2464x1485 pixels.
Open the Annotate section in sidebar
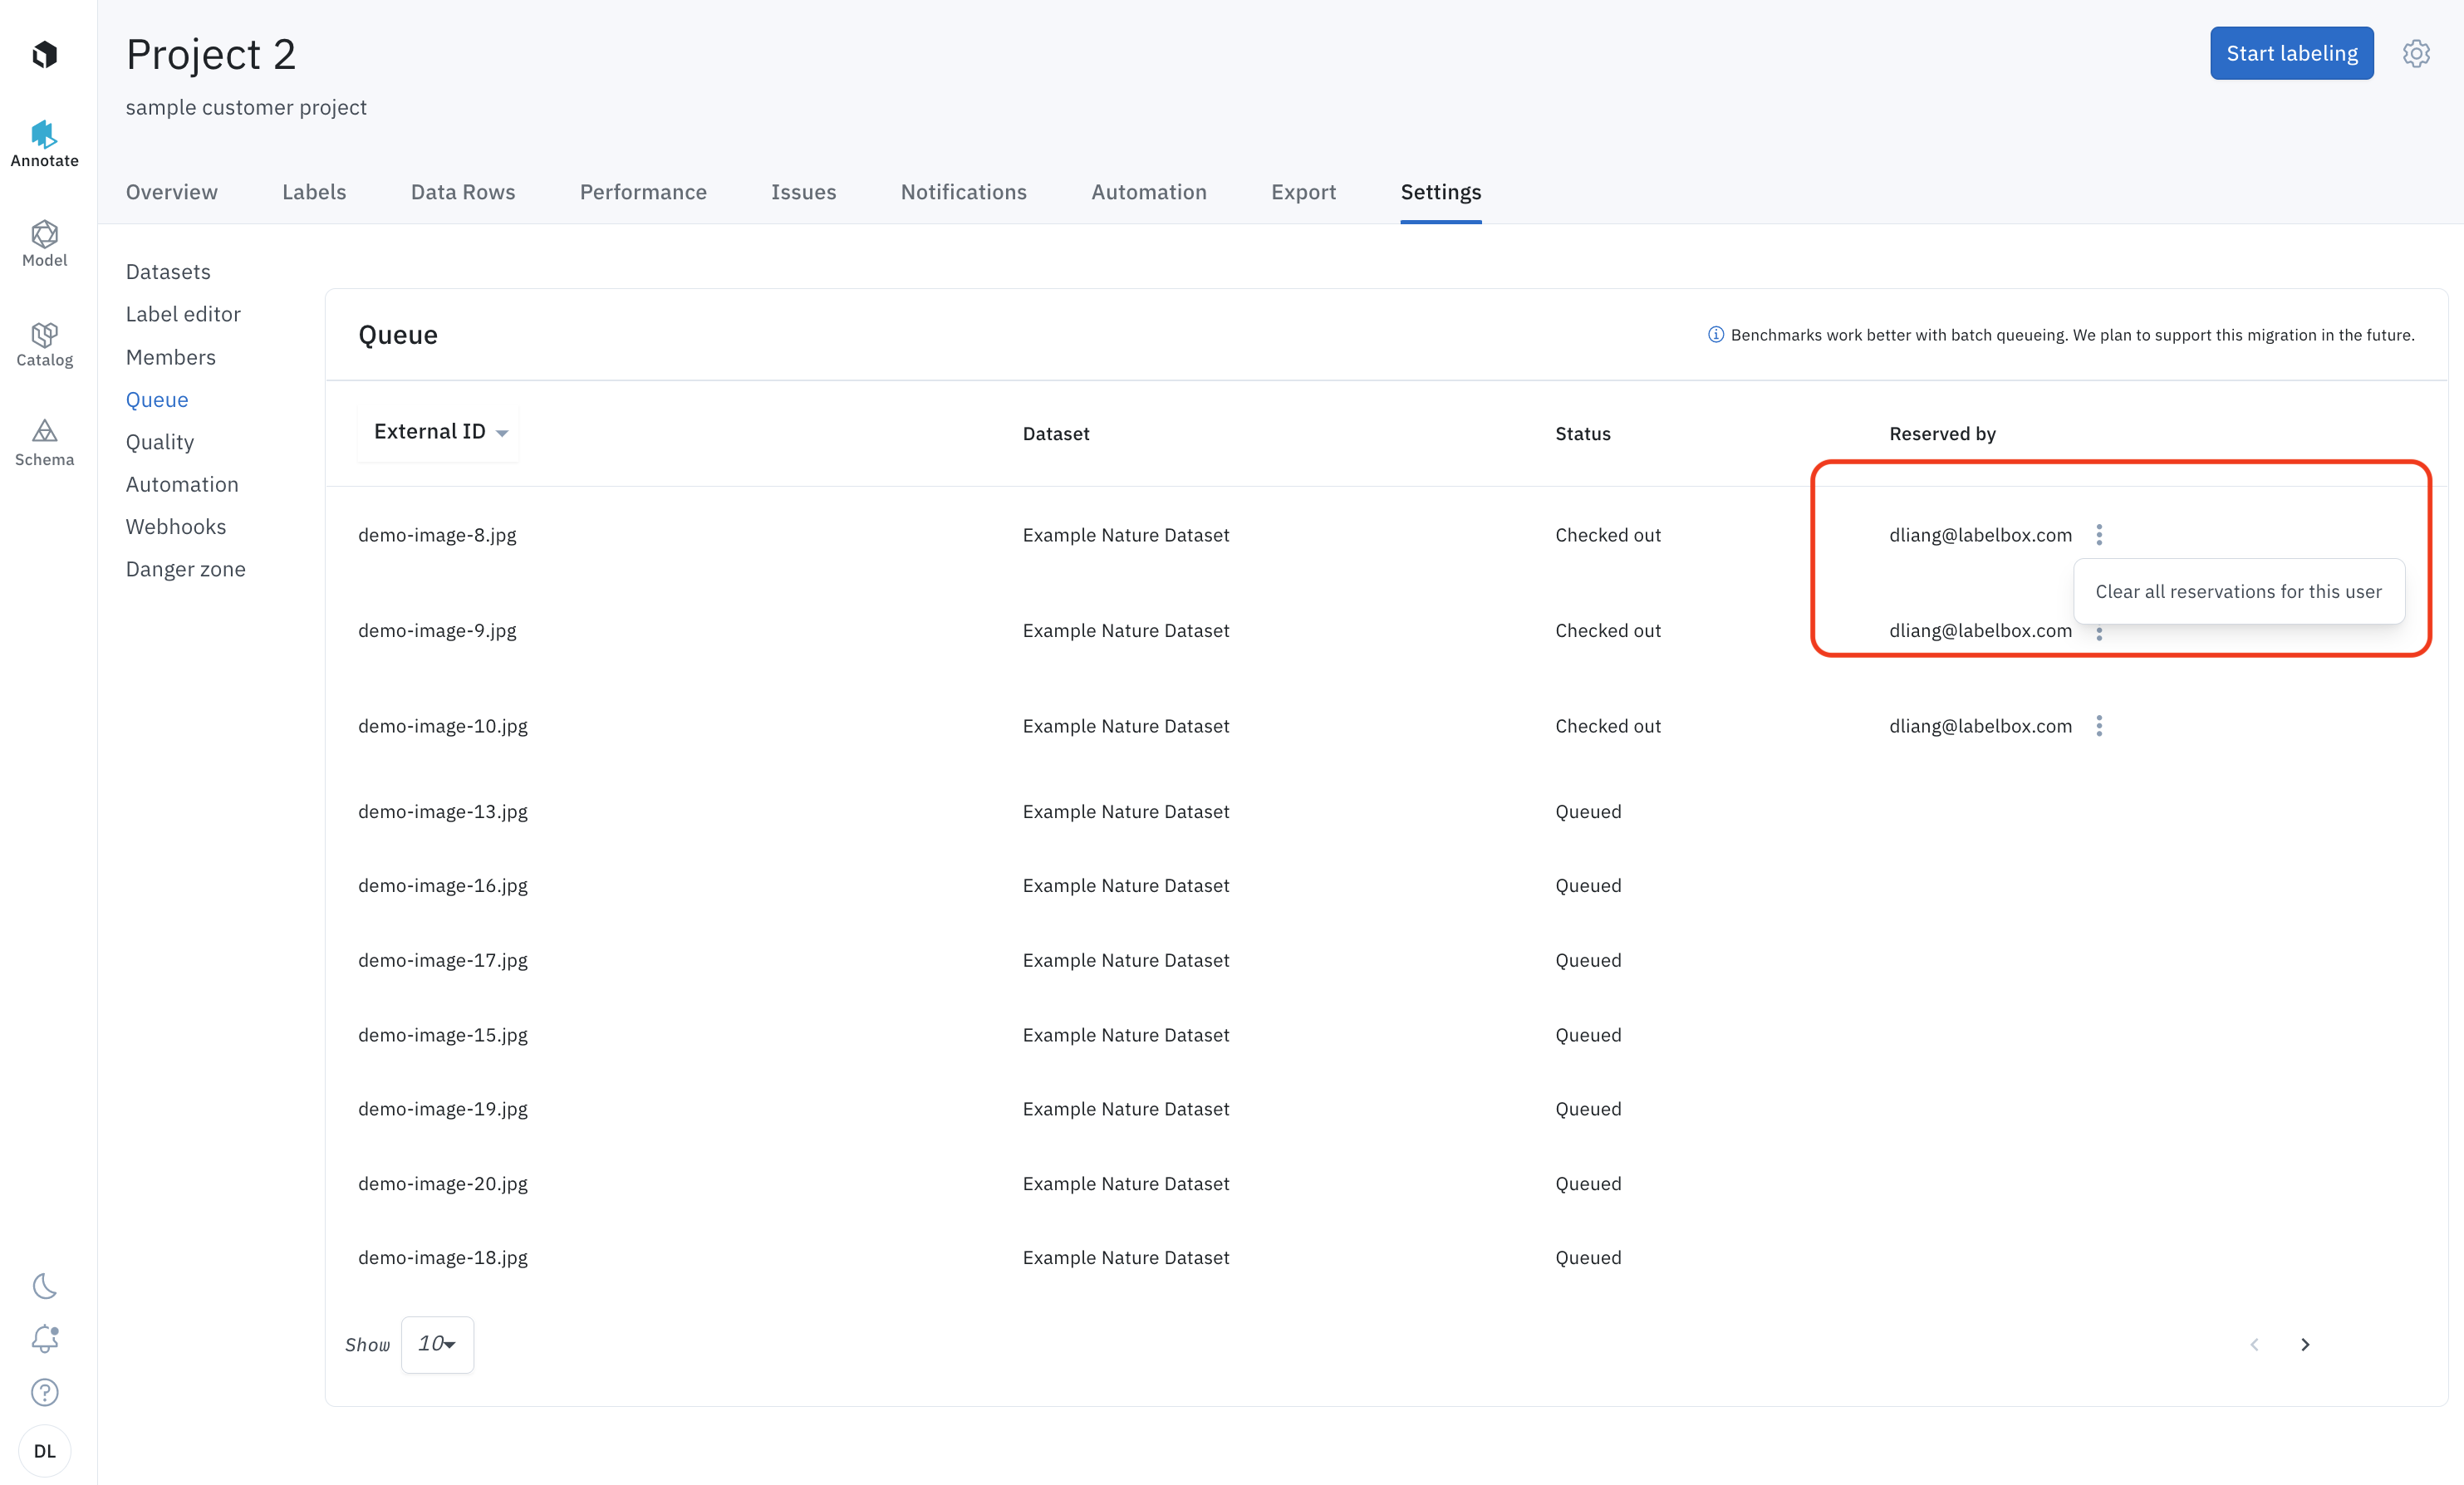pos(44,144)
